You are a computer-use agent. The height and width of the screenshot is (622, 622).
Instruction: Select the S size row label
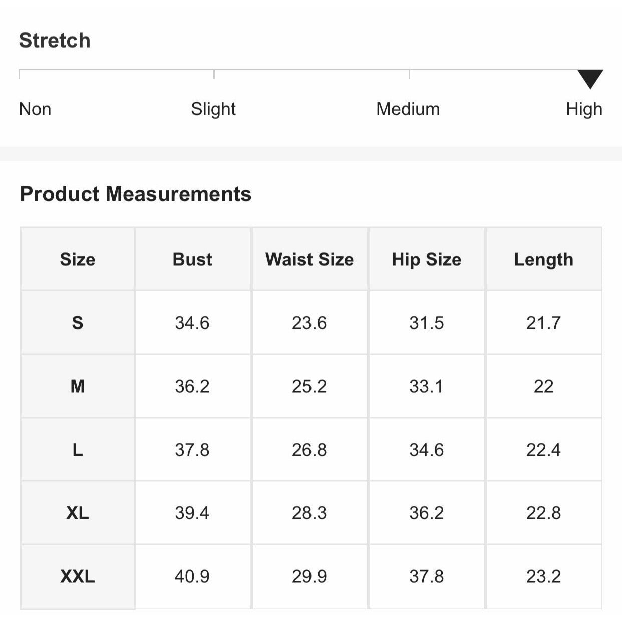pyautogui.click(x=78, y=323)
